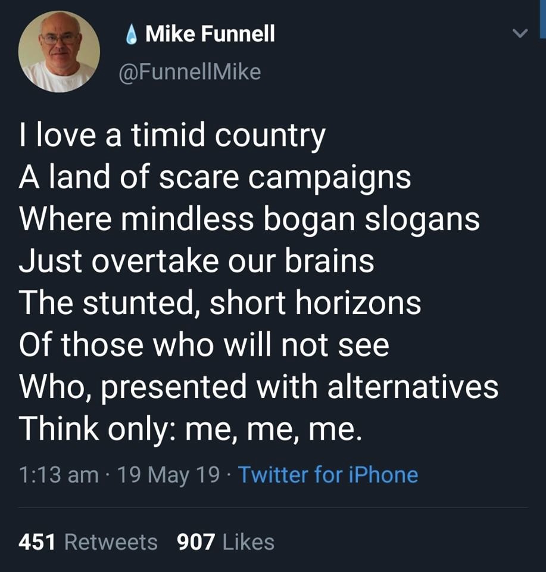Click the line "Just overtake our brains"
546x572 pixels.
point(196,260)
